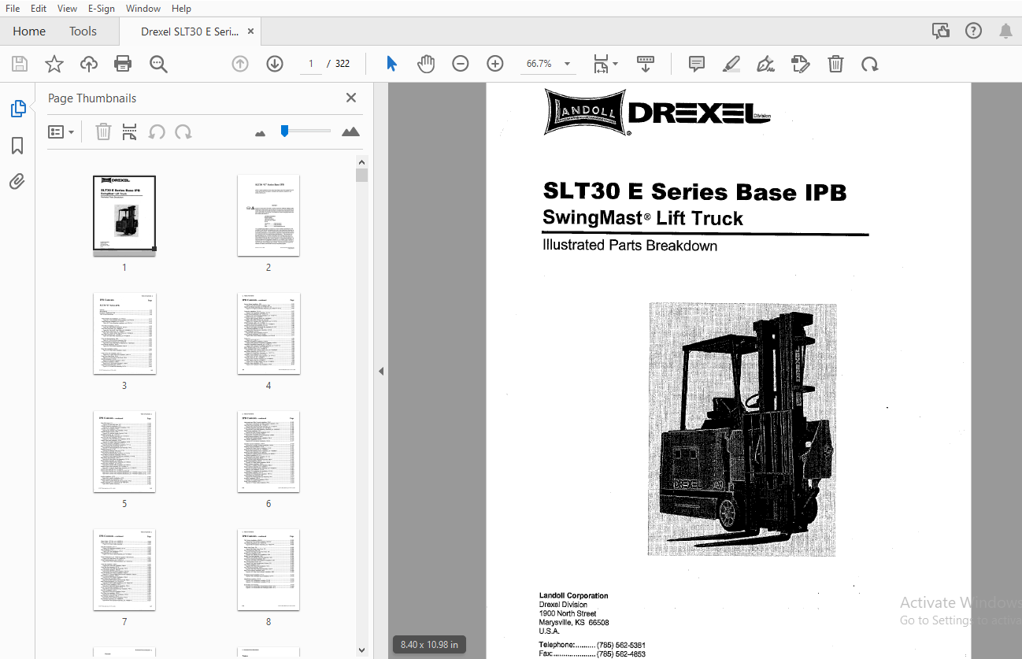
Task: Select page 7 thumbnail
Action: (124, 570)
